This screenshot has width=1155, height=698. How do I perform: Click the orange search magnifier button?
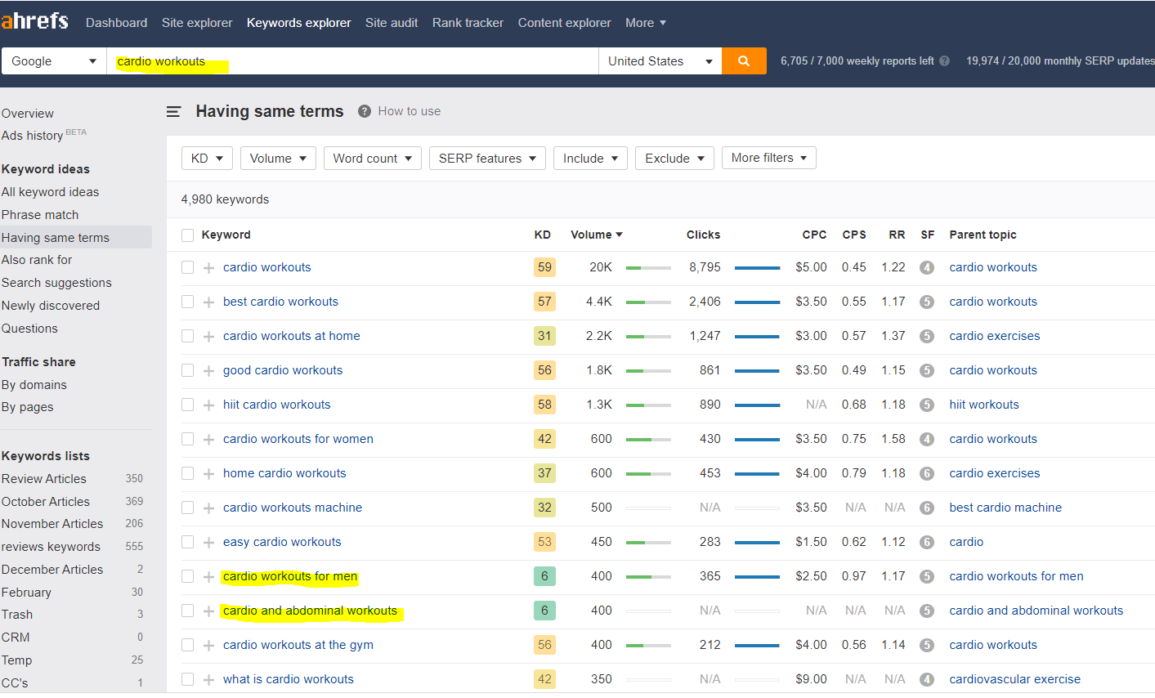(744, 61)
